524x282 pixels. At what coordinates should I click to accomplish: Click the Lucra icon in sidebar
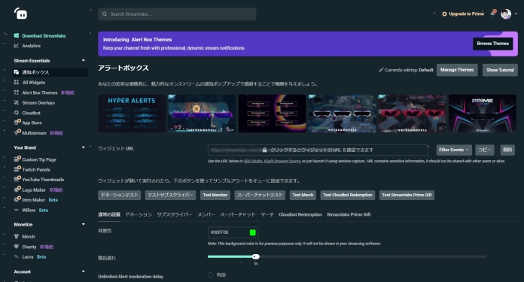coord(16,256)
